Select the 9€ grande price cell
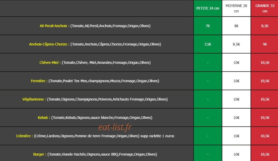278x161 pixels. [x=265, y=44]
